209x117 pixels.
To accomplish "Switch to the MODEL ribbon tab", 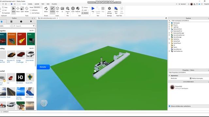I will click(x=30, y=4).
